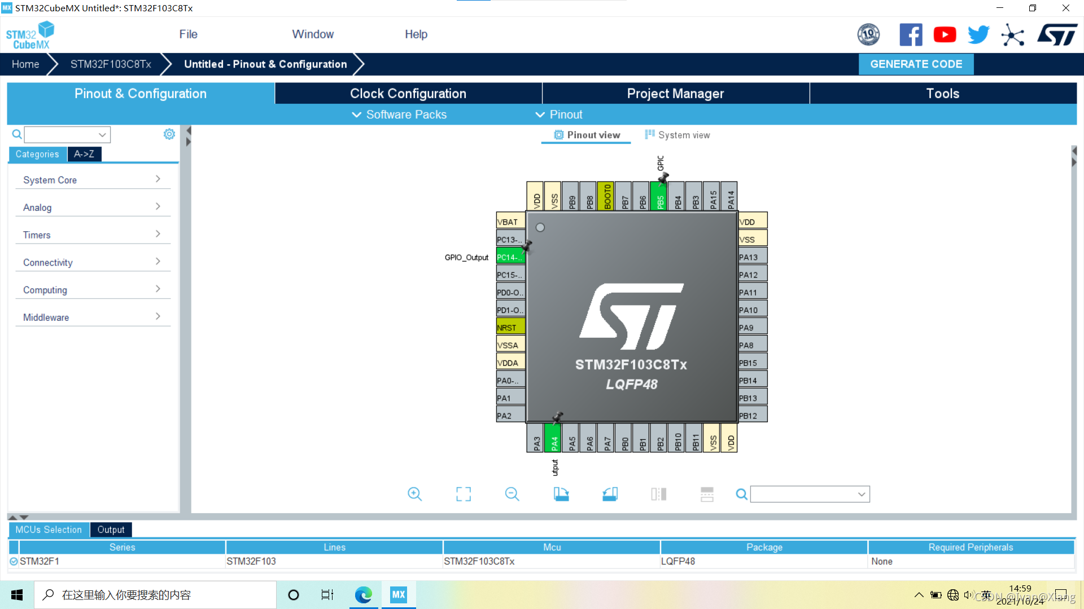Open the ST Twitter icon
This screenshot has width=1084, height=609.
coord(978,35)
